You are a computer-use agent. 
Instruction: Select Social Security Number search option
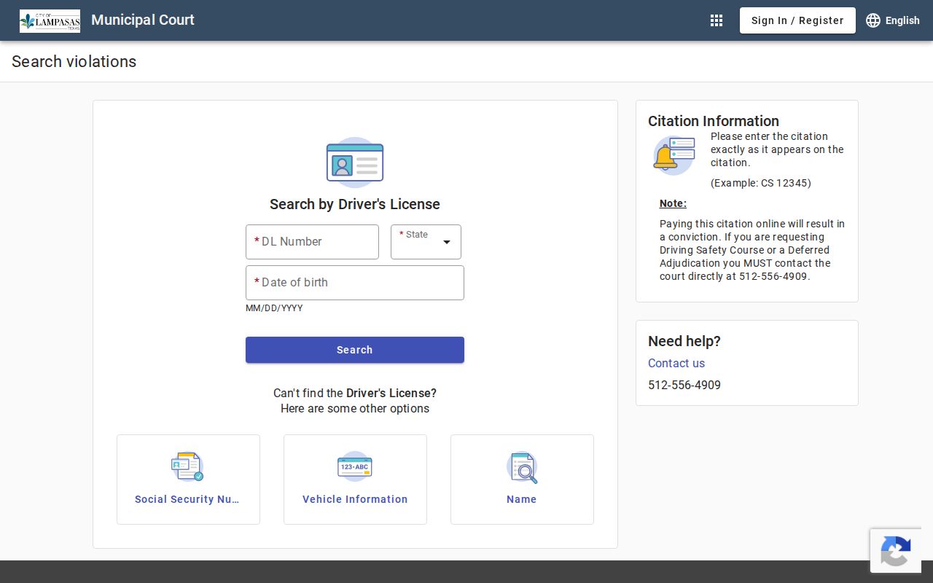[x=188, y=480]
